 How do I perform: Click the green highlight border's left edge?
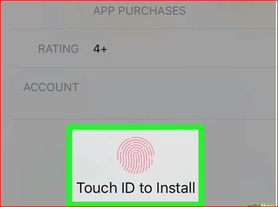pyautogui.click(x=69, y=166)
